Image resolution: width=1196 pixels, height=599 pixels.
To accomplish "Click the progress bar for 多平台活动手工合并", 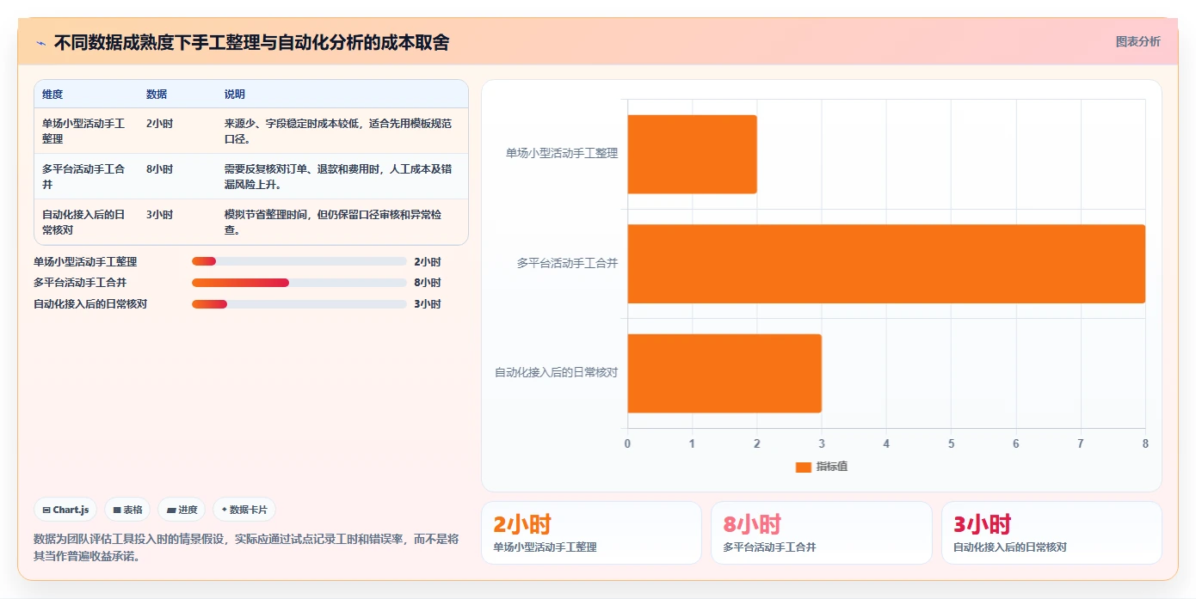I will [x=299, y=283].
